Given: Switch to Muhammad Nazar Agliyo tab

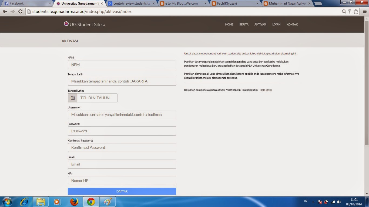Looking at the screenshot, I should pyautogui.click(x=287, y=4).
